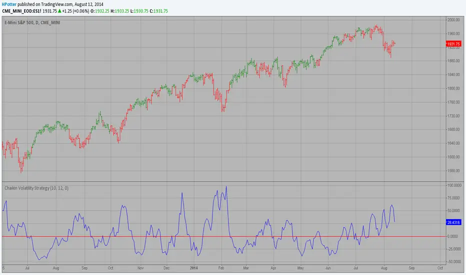Click the 50.0000 indicator axis label
The image size is (466, 275).
[x=454, y=211]
